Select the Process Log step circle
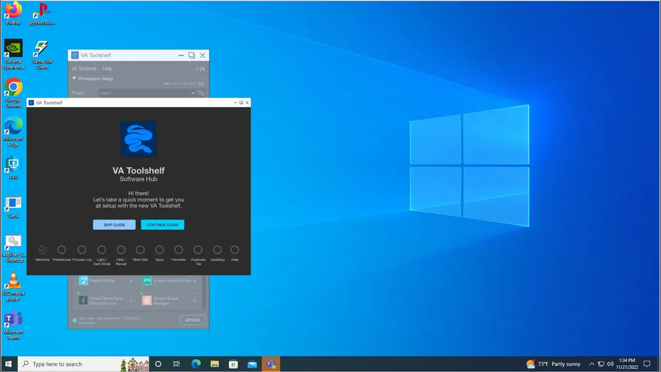 [x=82, y=250]
